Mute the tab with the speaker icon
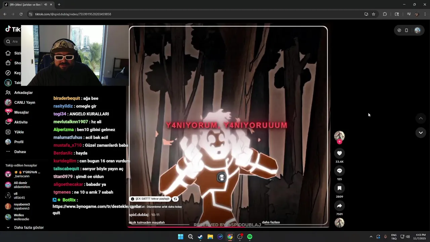This screenshot has width=430, height=242. pos(45,5)
